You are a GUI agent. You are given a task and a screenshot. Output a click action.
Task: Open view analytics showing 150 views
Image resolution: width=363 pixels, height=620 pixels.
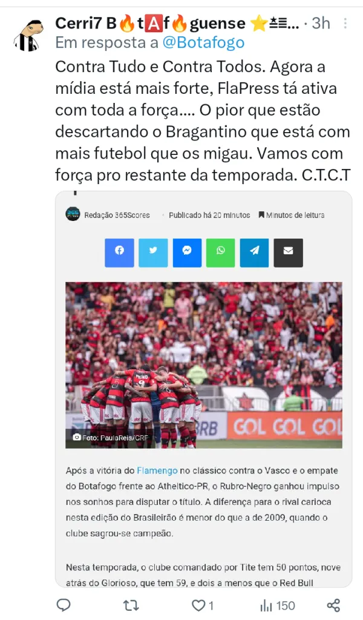click(277, 605)
